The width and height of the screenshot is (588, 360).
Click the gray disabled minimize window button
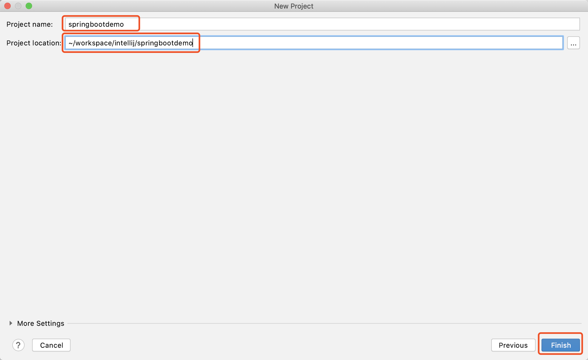18,6
